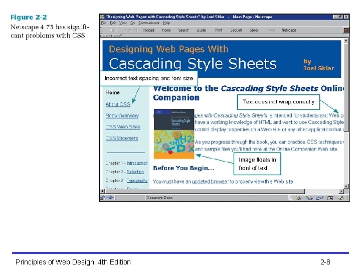Click the Netscape toolbar button
The height and width of the screenshot is (271, 361).
click(289, 30)
